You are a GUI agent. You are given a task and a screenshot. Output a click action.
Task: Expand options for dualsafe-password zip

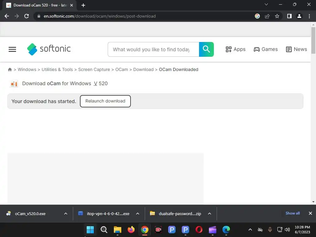(x=210, y=214)
